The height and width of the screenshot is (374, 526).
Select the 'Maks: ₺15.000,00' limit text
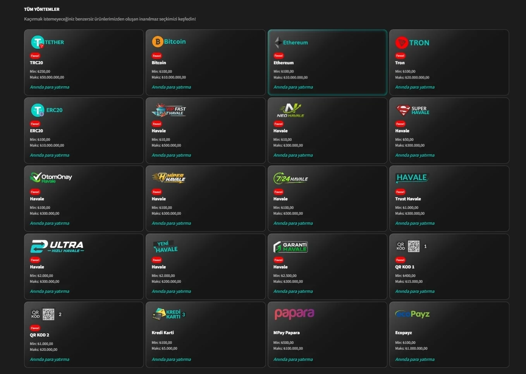click(x=409, y=282)
